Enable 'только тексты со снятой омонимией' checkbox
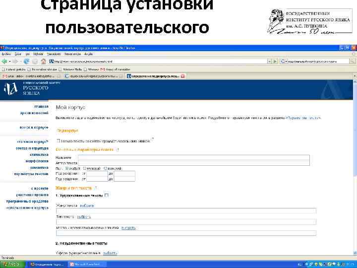 [59, 140]
